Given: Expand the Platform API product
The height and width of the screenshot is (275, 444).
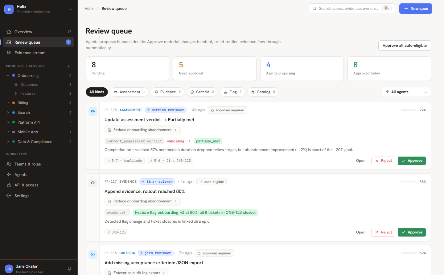Looking at the screenshot, I should pos(8,122).
